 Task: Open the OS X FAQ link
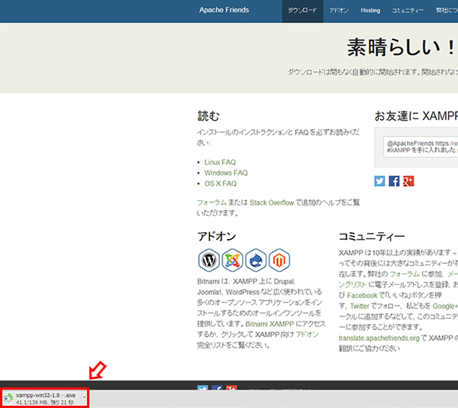click(x=221, y=183)
